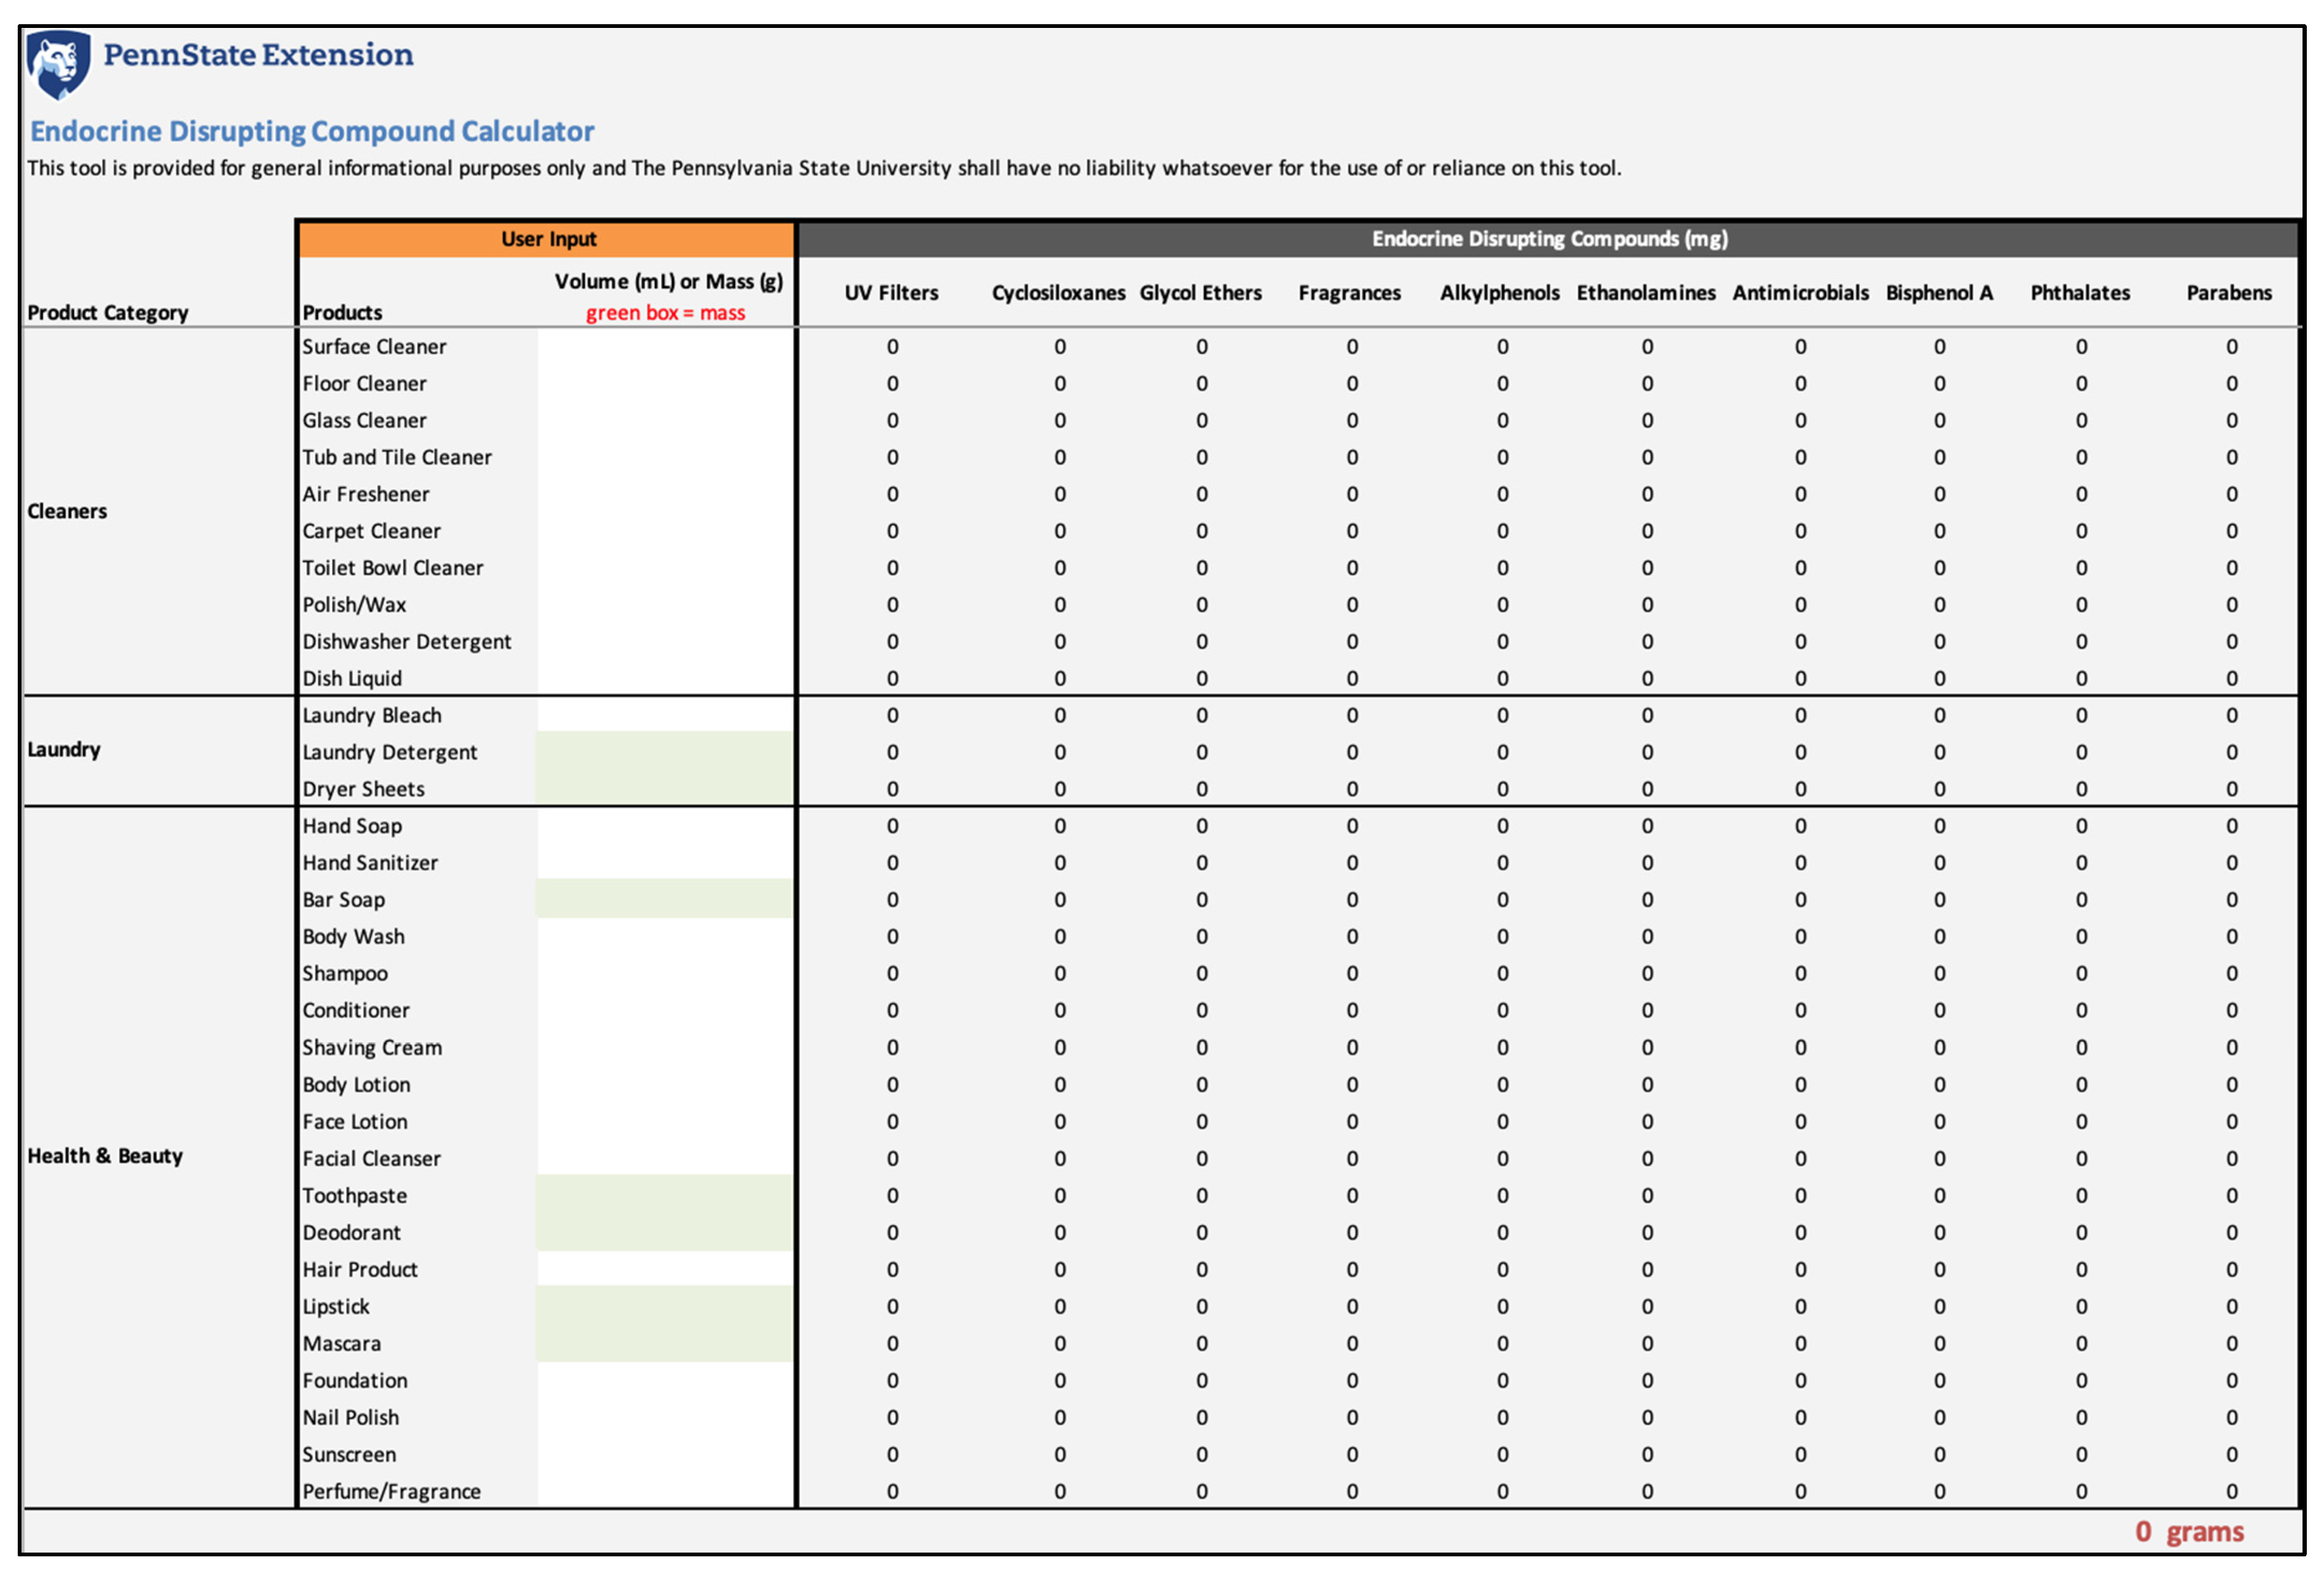Screen dimensions: 2324x1580
Task: Select the Lipstick green mass input cell
Action: 665,1306
